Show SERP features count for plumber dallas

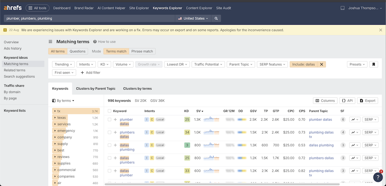click(343, 119)
